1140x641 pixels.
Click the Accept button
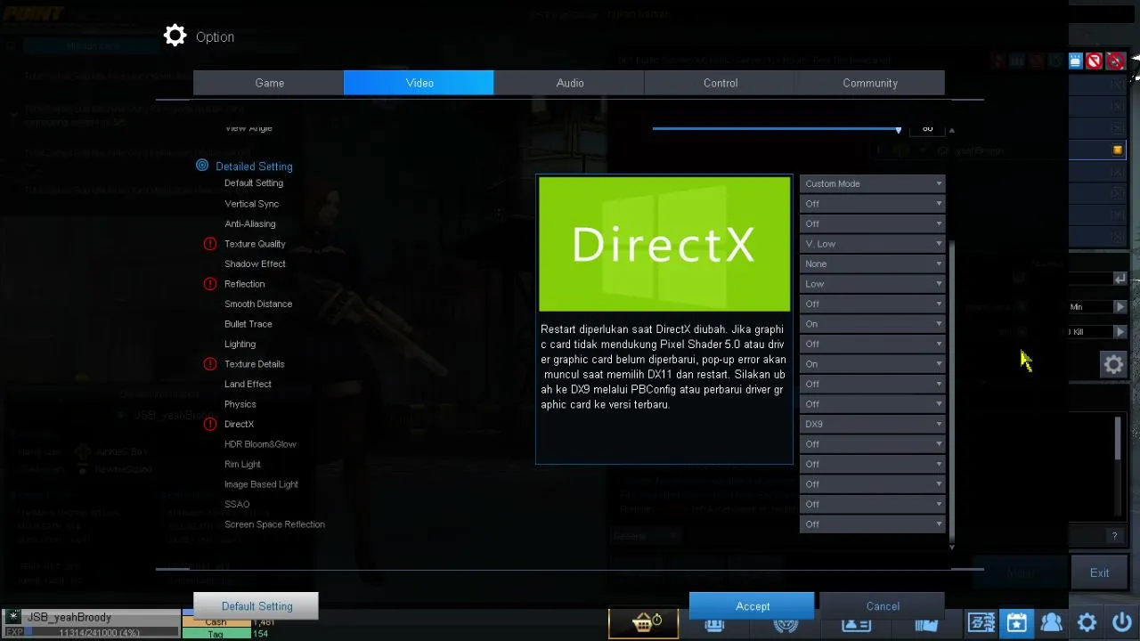point(752,606)
